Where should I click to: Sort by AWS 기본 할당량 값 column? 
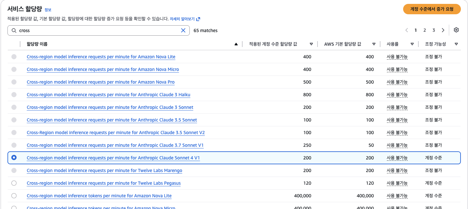tap(374, 44)
